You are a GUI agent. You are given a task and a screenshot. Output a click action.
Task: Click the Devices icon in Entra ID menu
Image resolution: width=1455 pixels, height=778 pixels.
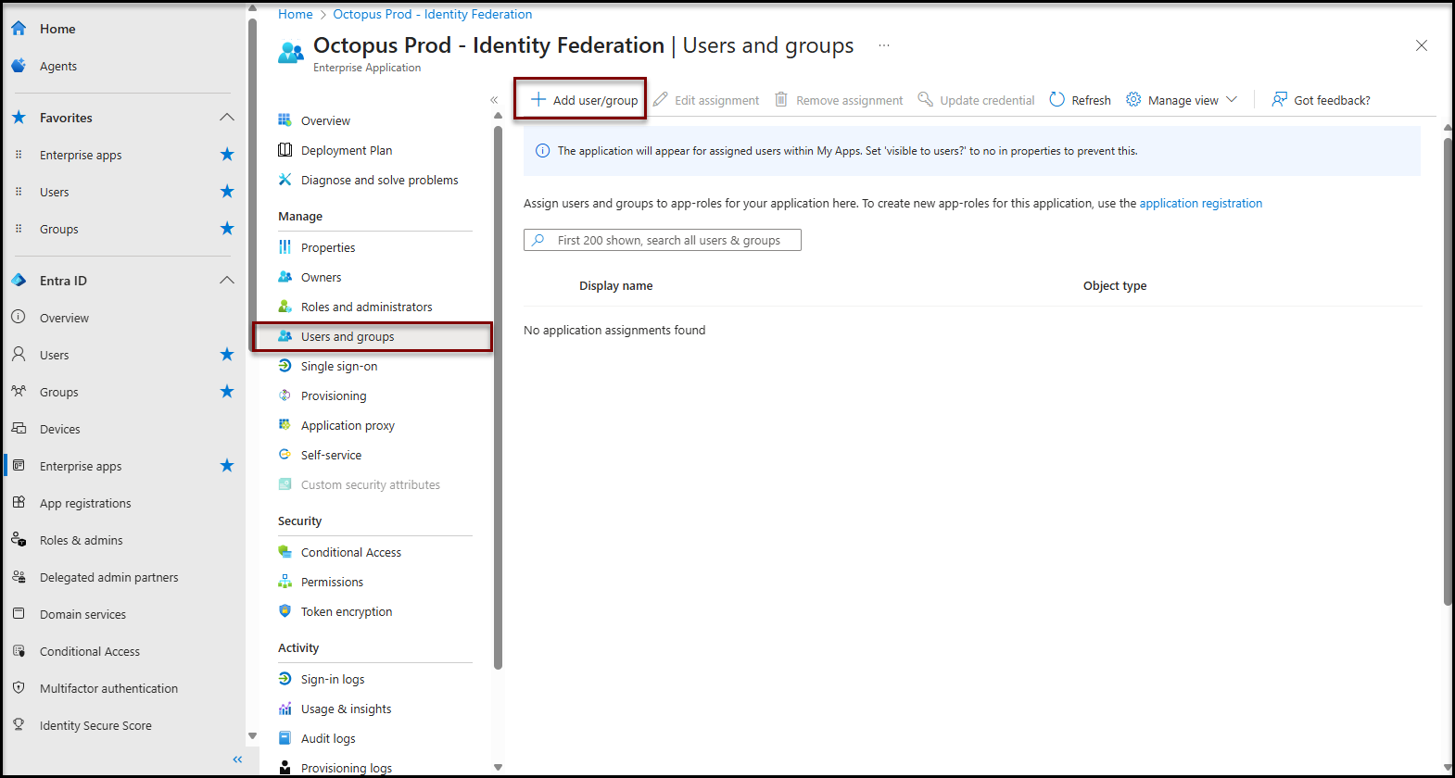tap(19, 429)
